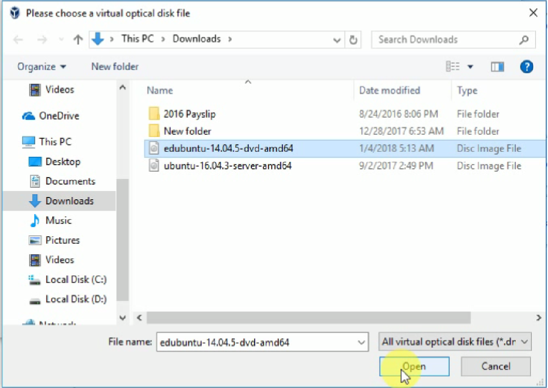Open the view options dropdown arrow
This screenshot has height=388, width=548.
(471, 67)
